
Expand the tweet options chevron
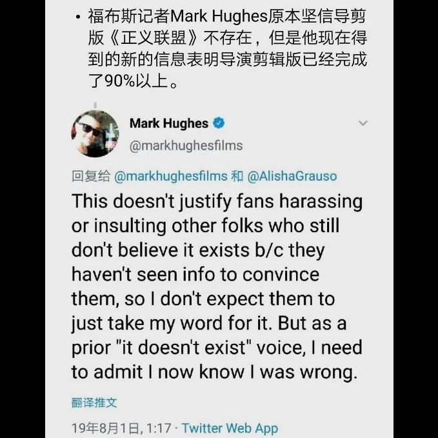(363, 123)
